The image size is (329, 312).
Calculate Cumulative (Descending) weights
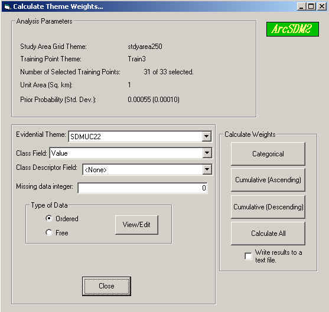click(268, 207)
